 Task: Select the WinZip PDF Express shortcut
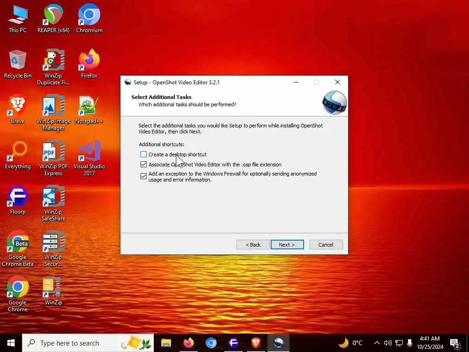[x=53, y=158]
